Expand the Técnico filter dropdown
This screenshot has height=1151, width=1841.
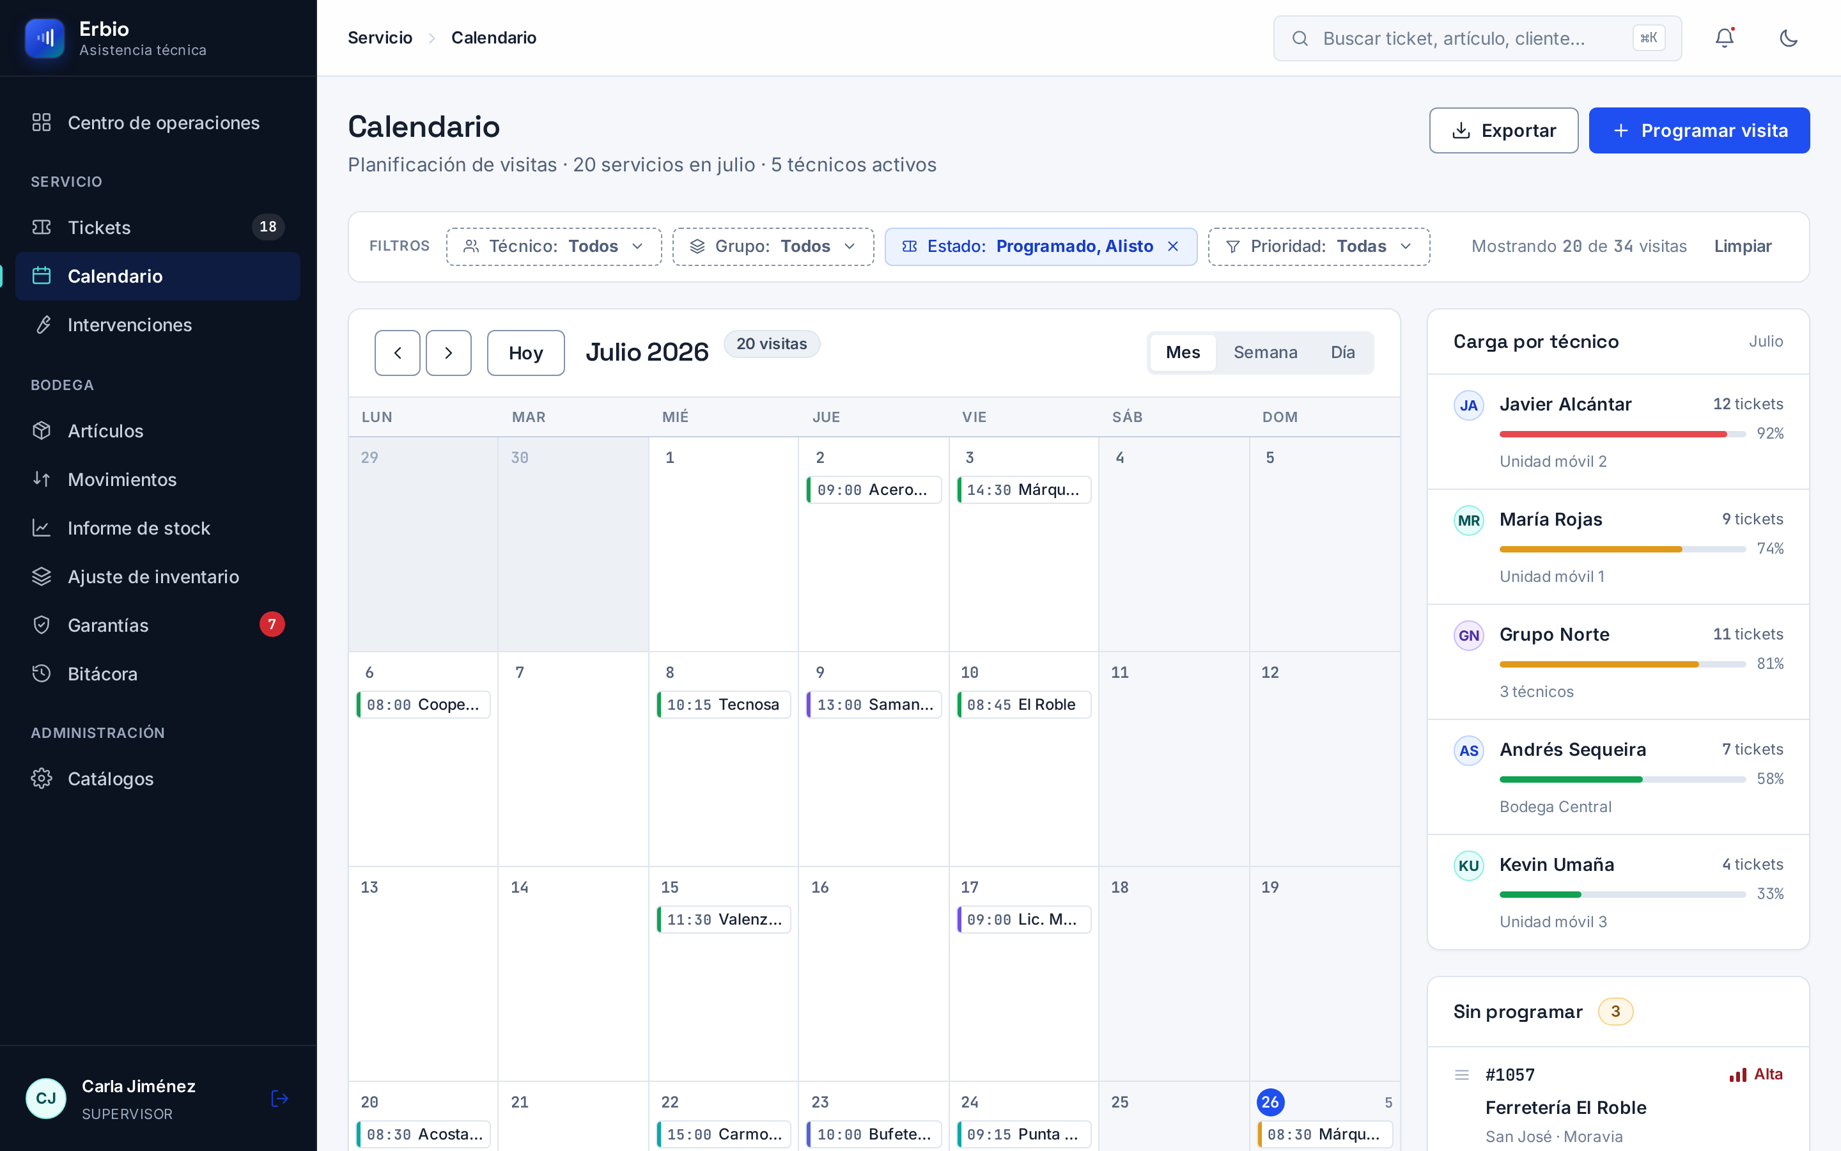[554, 247]
